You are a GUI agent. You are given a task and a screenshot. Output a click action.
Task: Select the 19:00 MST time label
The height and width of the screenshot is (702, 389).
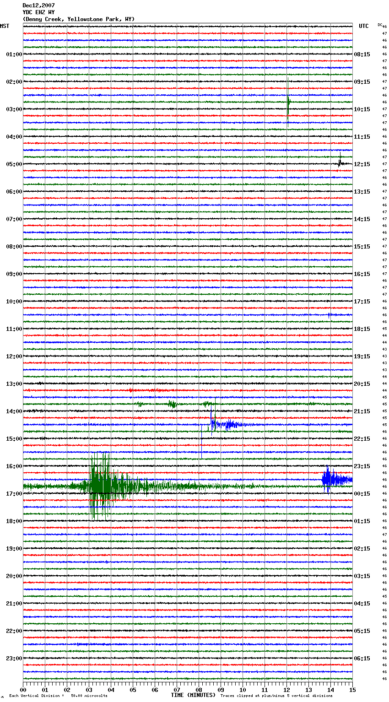(x=14, y=549)
